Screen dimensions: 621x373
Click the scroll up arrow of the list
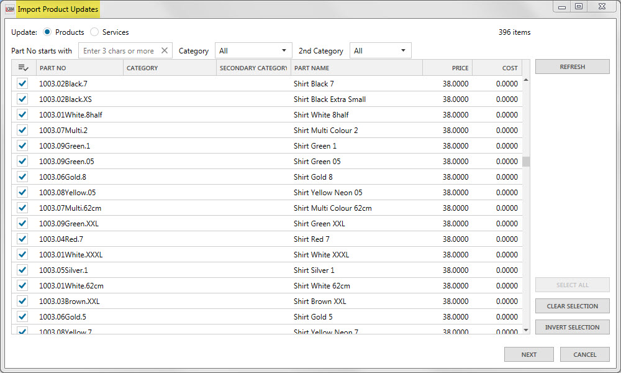[526, 80]
